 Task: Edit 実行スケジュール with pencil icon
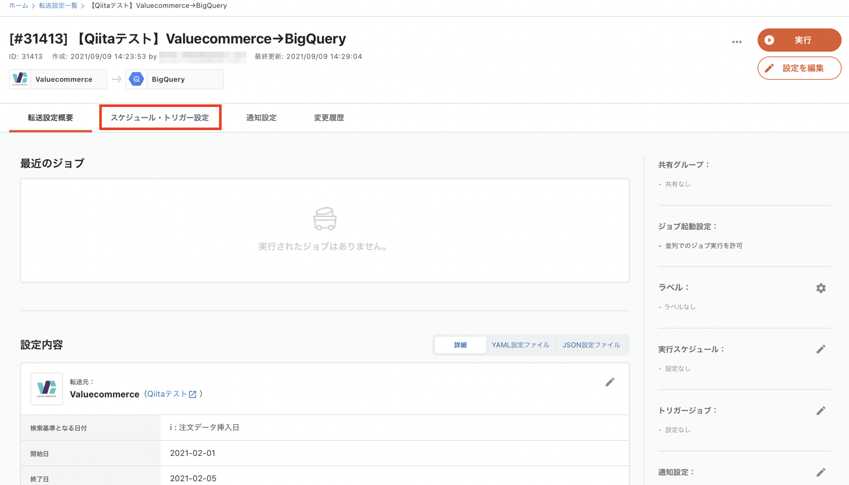[x=821, y=349]
